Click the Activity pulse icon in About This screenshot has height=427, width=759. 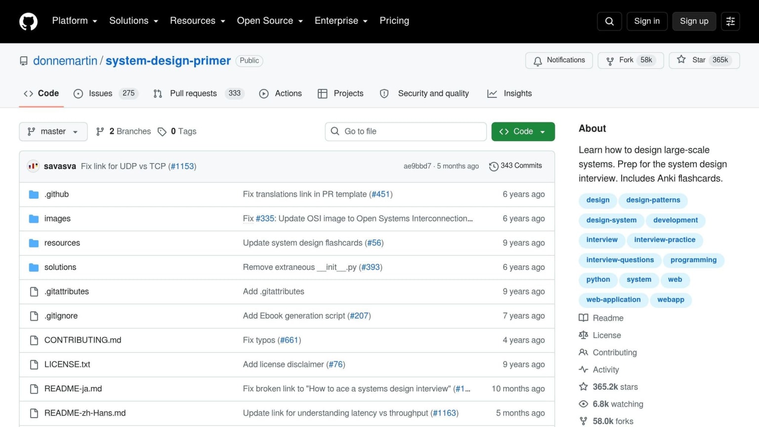[584, 370]
